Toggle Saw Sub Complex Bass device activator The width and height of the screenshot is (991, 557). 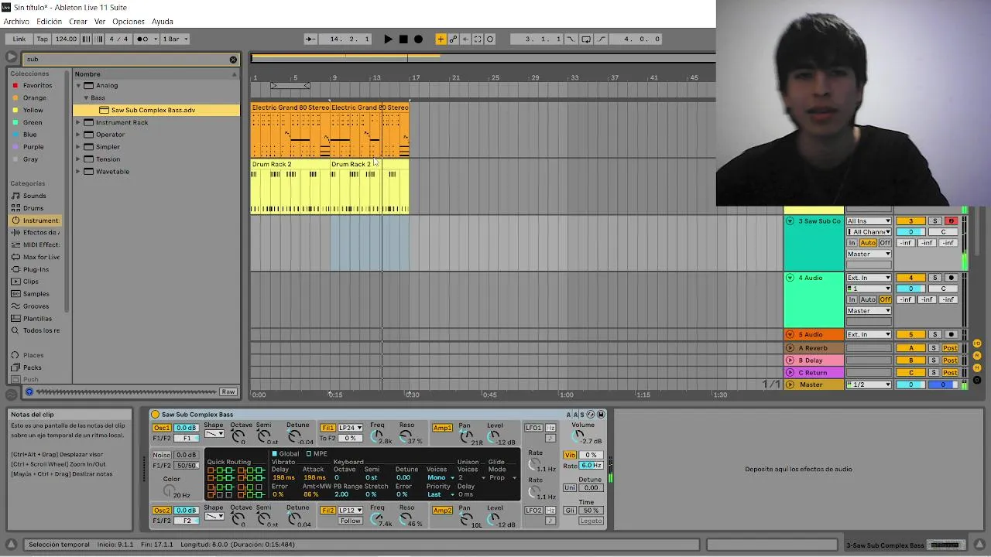pos(156,415)
